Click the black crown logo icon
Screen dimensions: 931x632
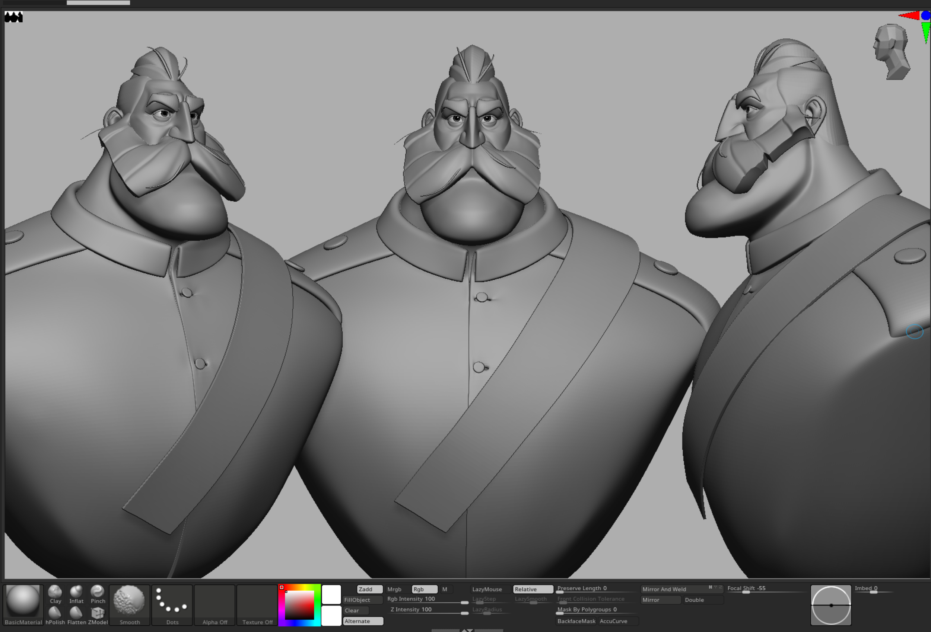click(x=14, y=17)
